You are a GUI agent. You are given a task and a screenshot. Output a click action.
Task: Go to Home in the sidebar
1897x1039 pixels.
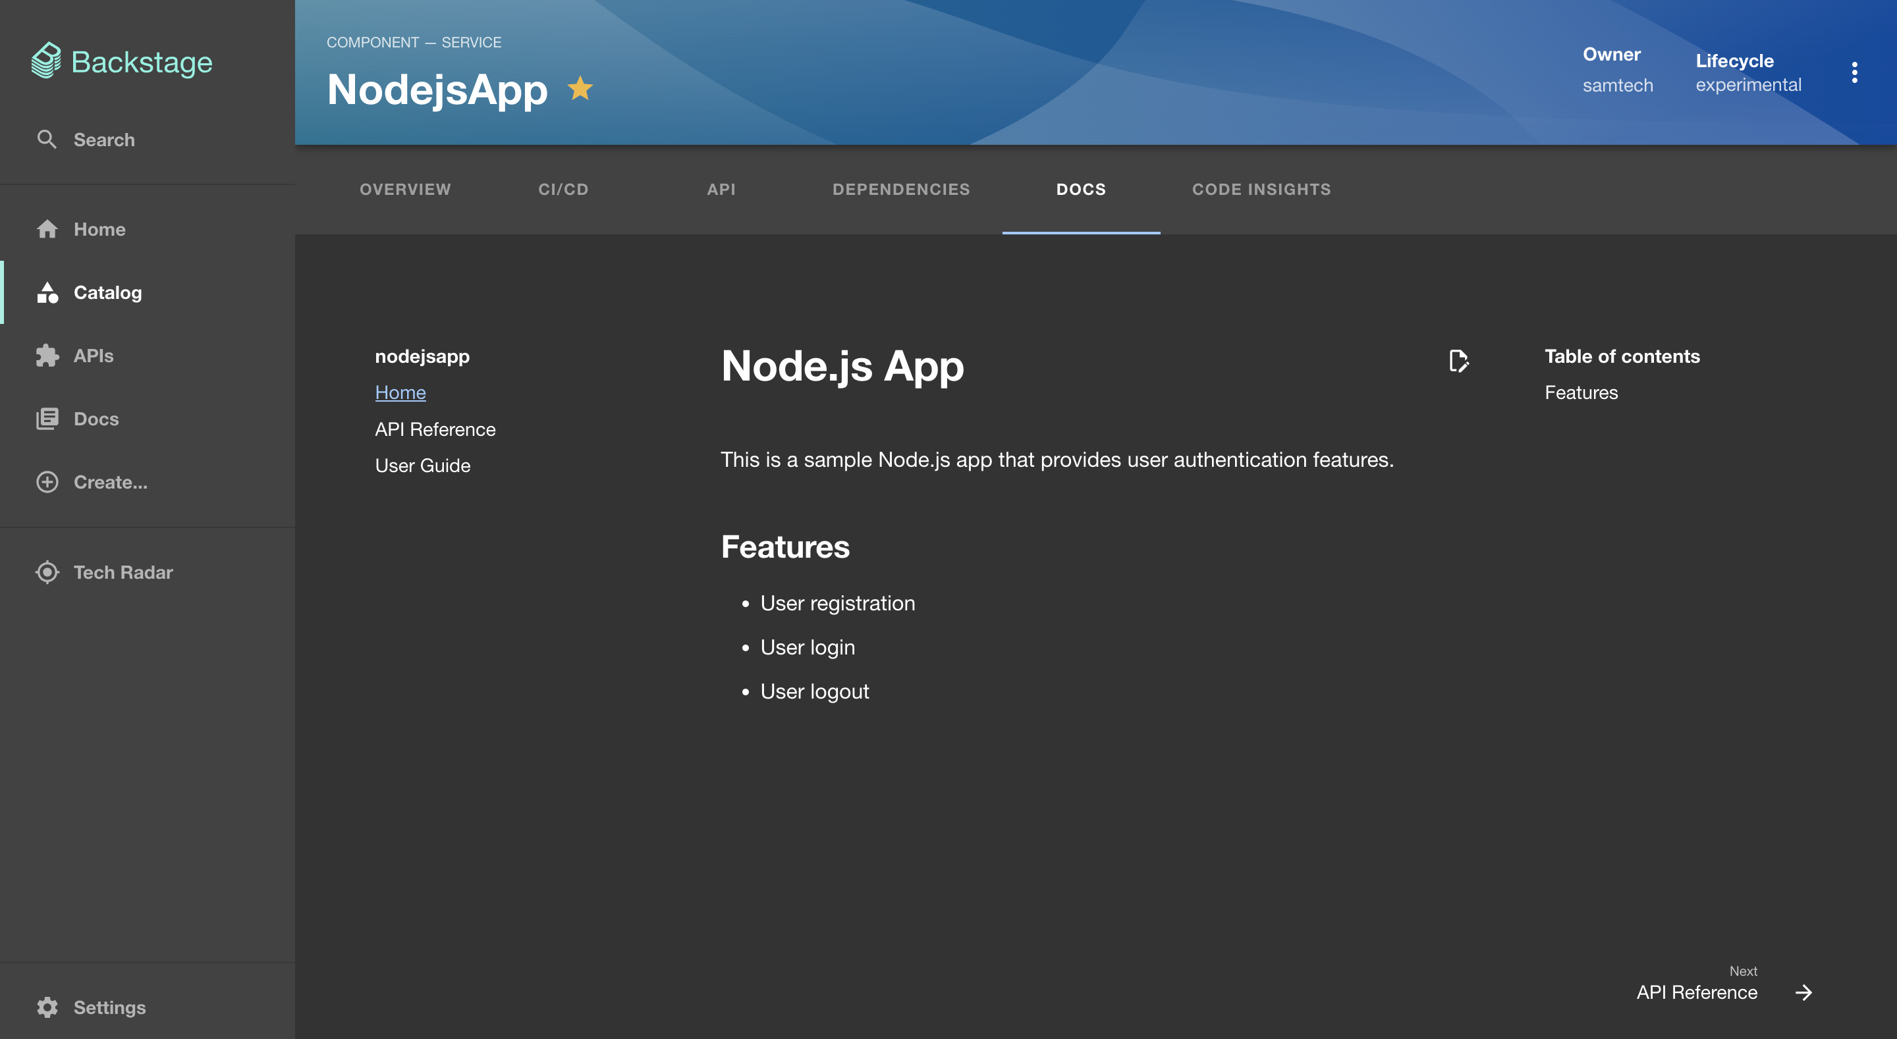pos(148,229)
